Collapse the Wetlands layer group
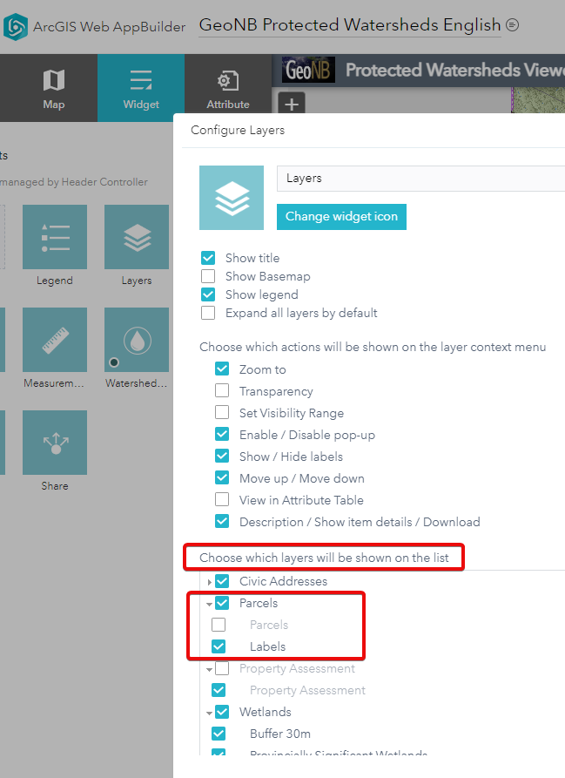Screen dimensions: 565x778 click(x=209, y=713)
